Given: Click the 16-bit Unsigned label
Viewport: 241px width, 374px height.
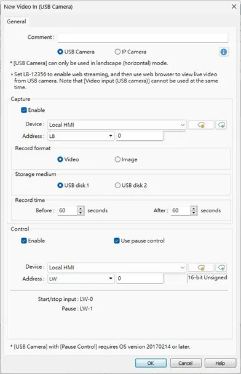Looking at the screenshot, I should tap(207, 277).
